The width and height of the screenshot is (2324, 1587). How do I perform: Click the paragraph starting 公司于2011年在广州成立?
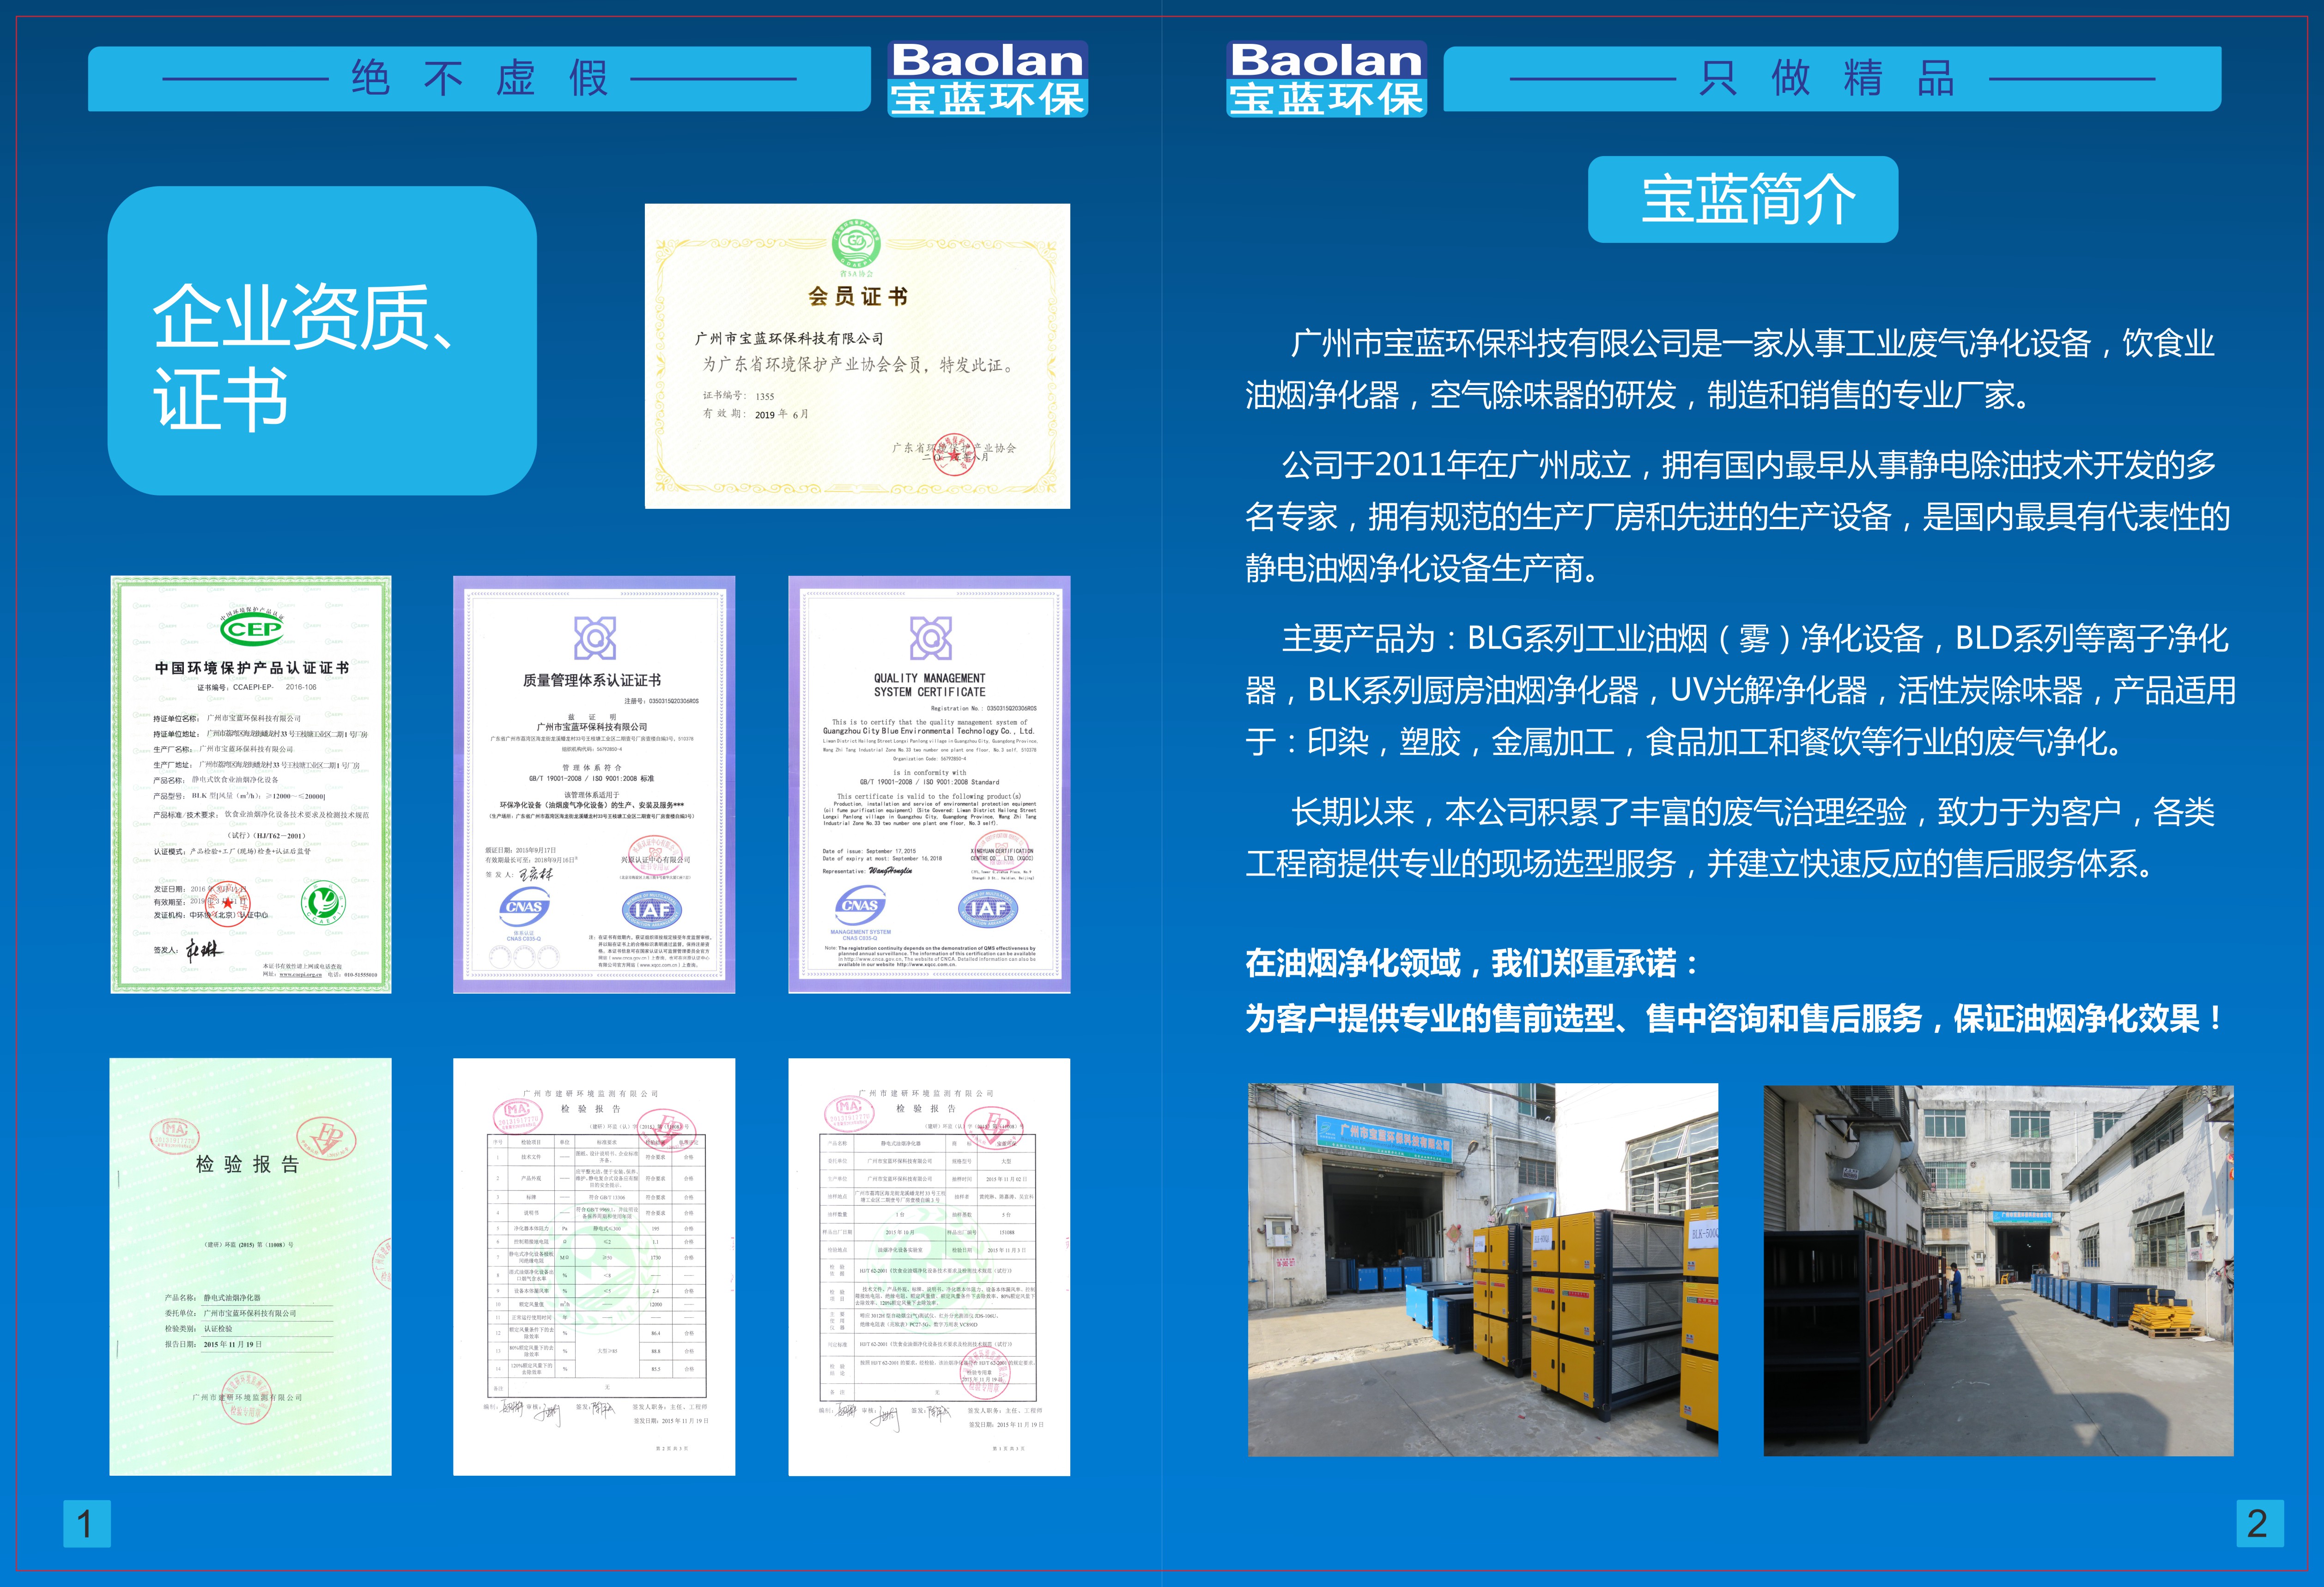coord(1738,517)
